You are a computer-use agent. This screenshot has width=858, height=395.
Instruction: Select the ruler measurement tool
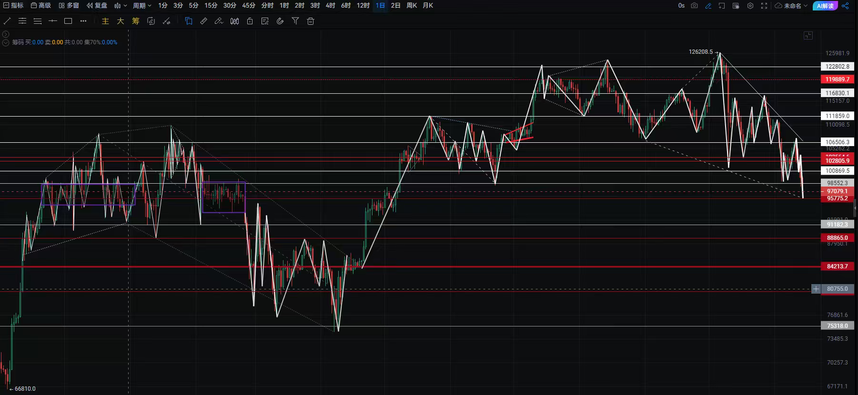pyautogui.click(x=203, y=21)
